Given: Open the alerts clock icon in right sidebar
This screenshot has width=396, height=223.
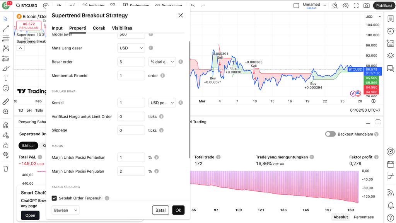Looking at the screenshot, I should point(390,31).
